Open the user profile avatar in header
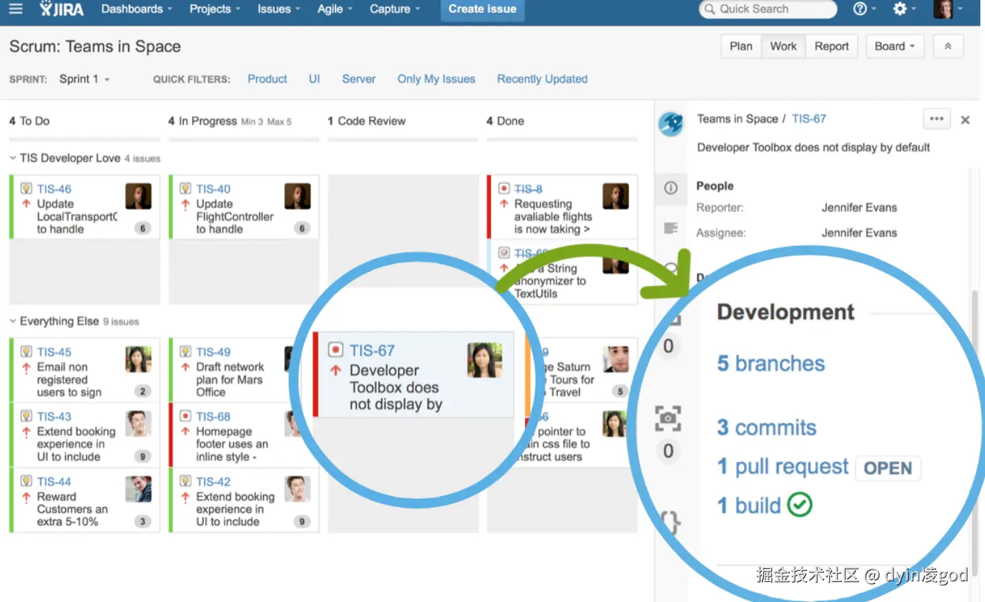Viewport: 985px width, 602px height. (x=943, y=9)
